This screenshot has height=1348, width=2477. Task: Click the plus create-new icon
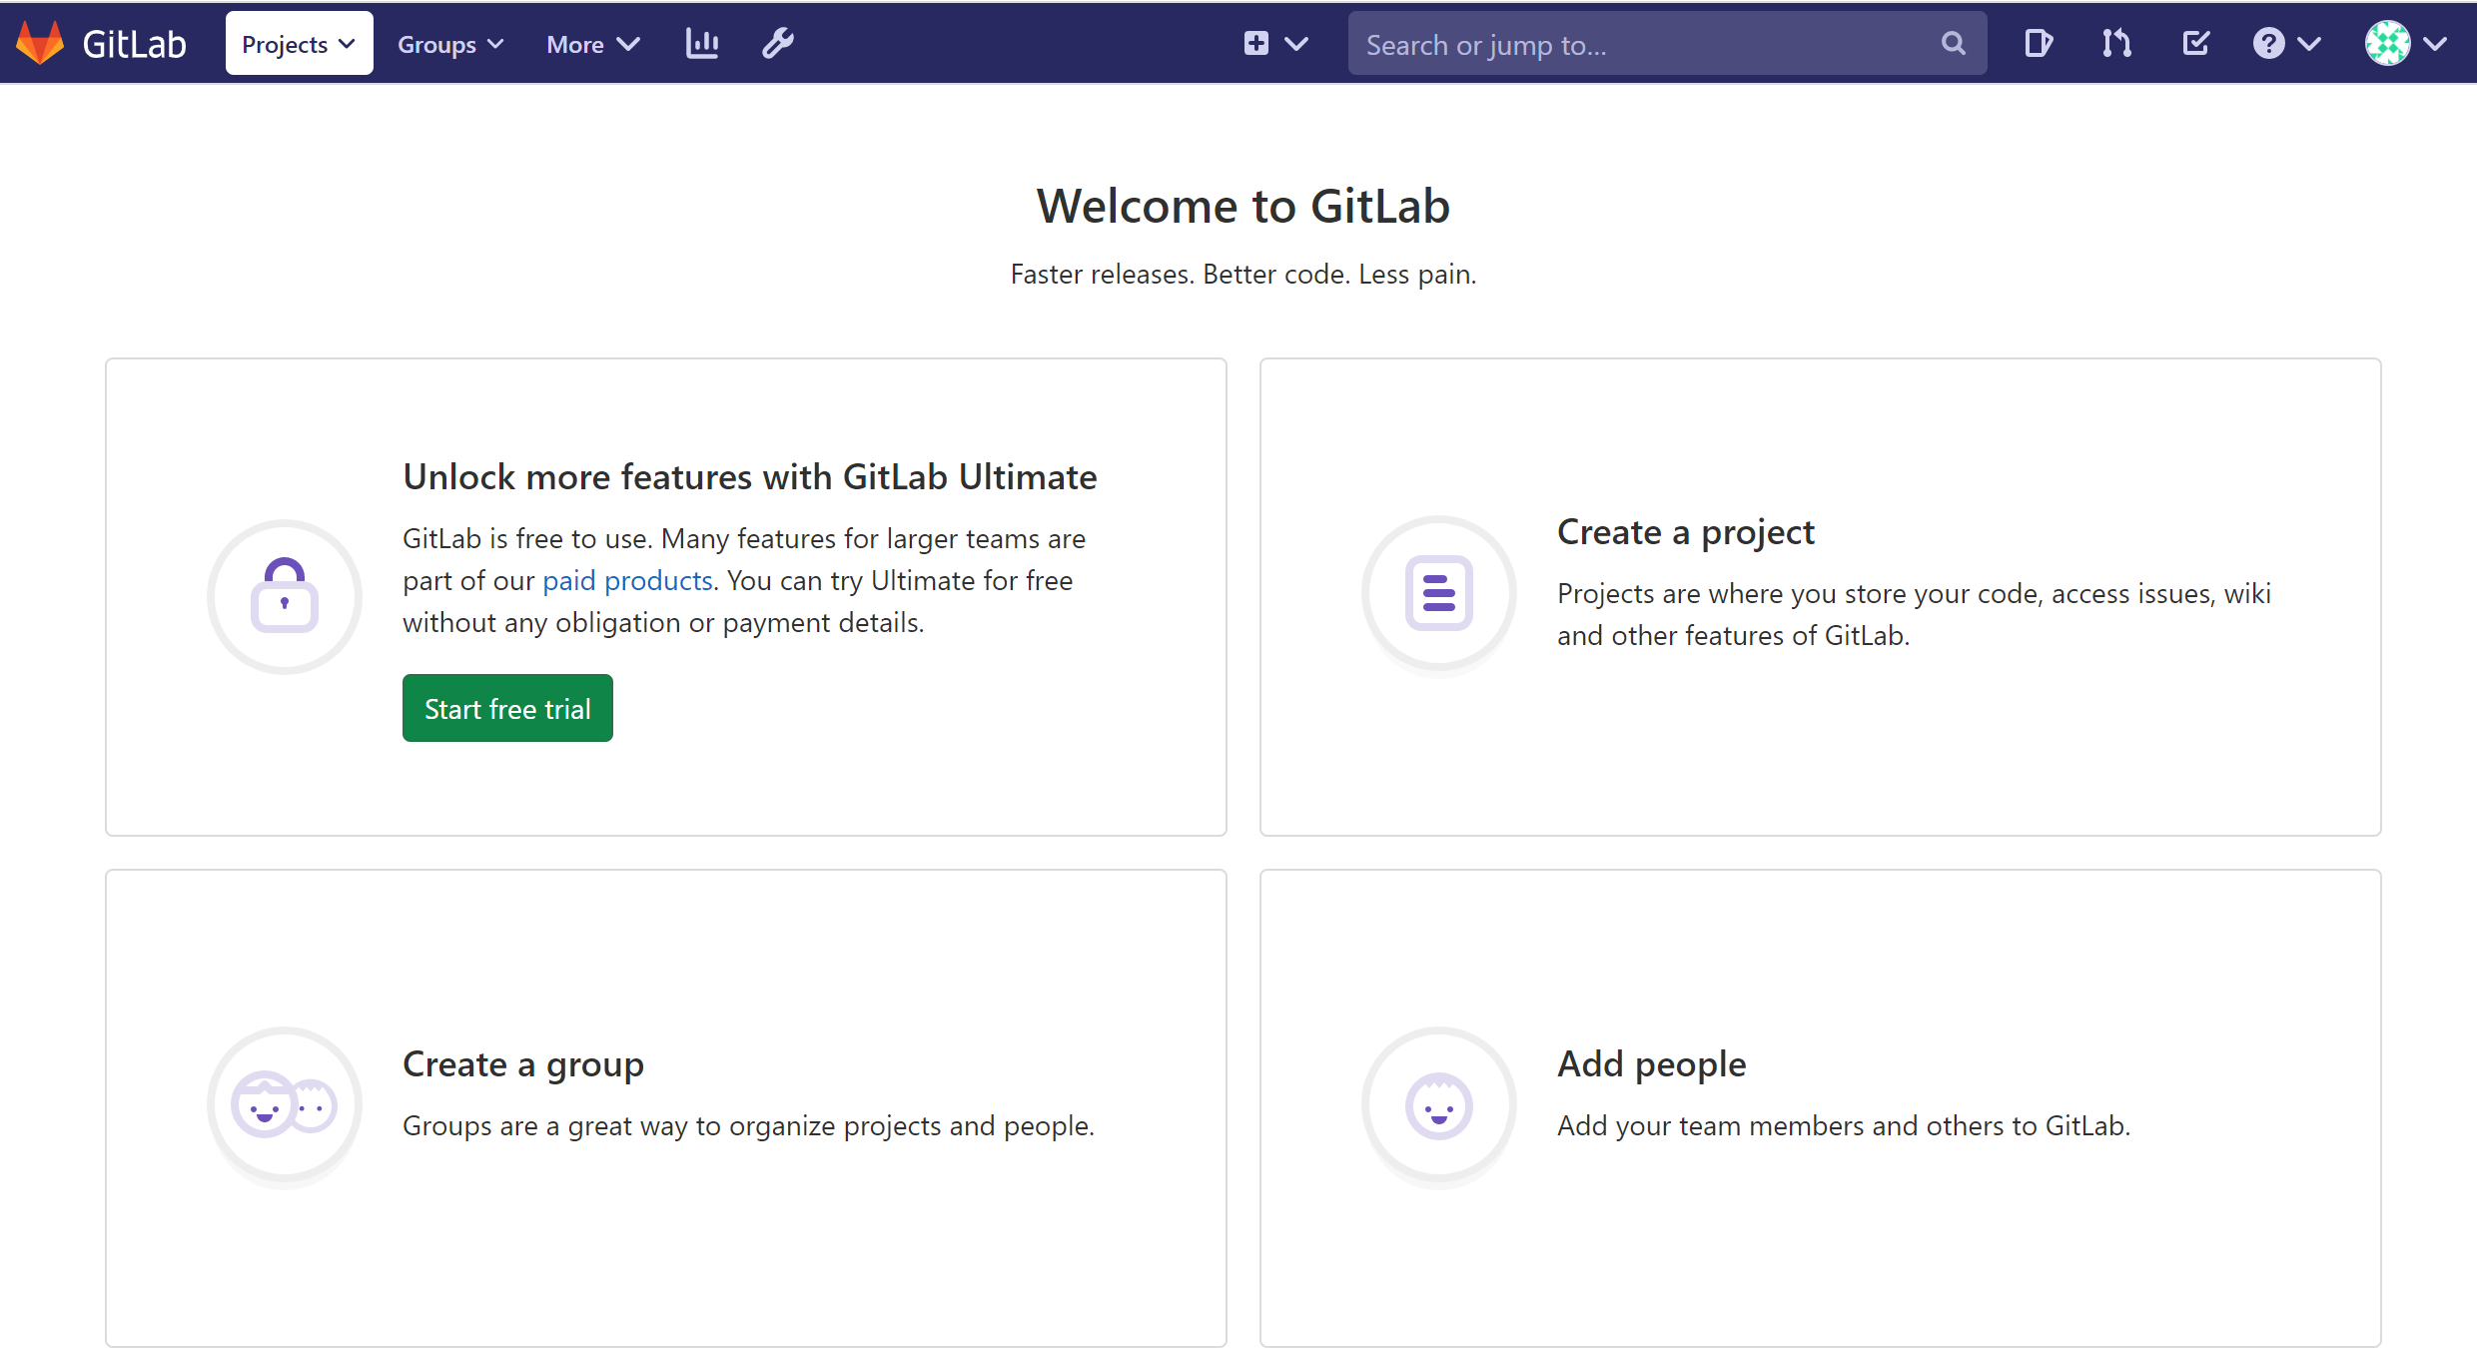tap(1255, 43)
